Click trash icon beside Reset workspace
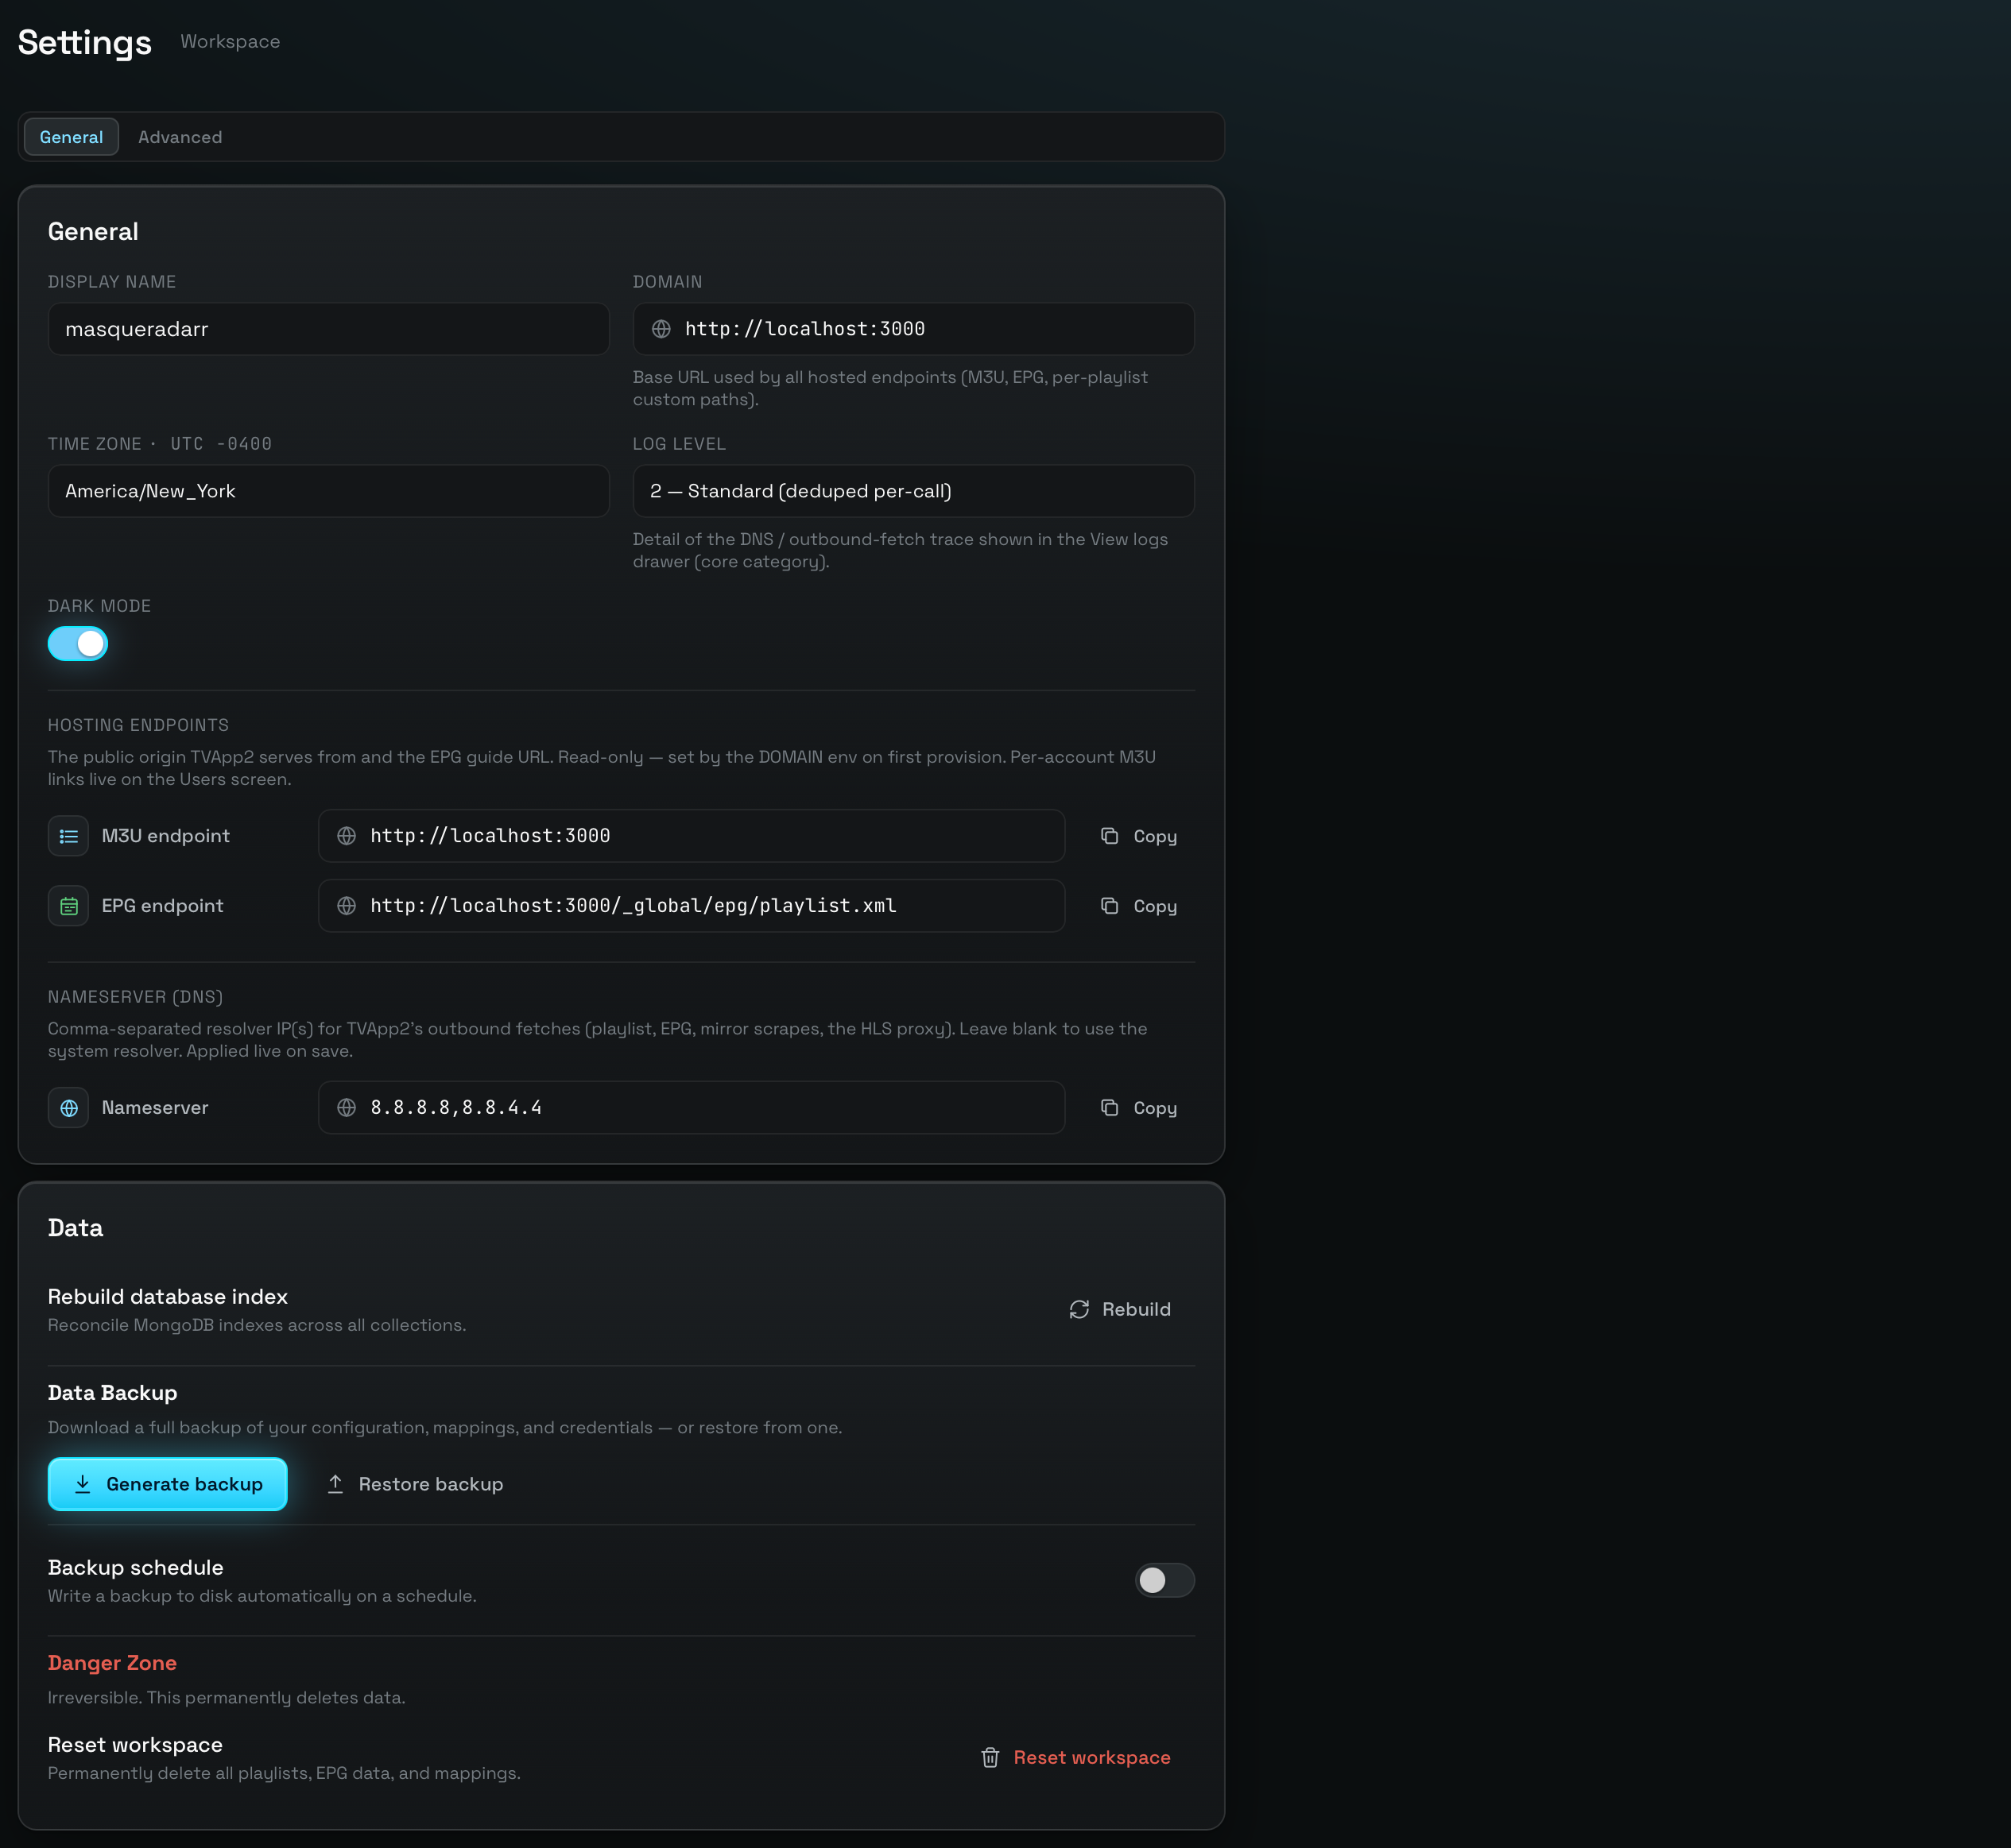 point(990,1758)
